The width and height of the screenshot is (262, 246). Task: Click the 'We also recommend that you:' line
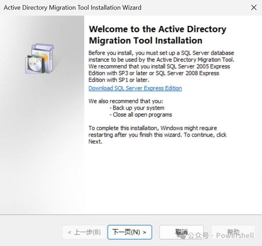coord(126,101)
